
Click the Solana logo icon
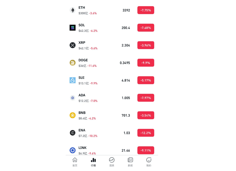(72, 28)
